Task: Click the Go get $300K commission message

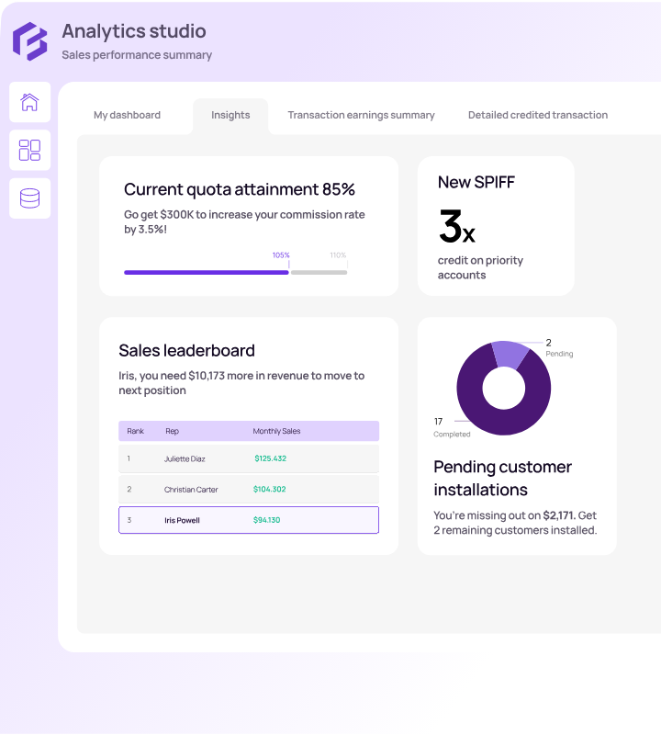Action: 244,221
